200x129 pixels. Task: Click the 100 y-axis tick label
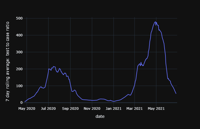19,86
